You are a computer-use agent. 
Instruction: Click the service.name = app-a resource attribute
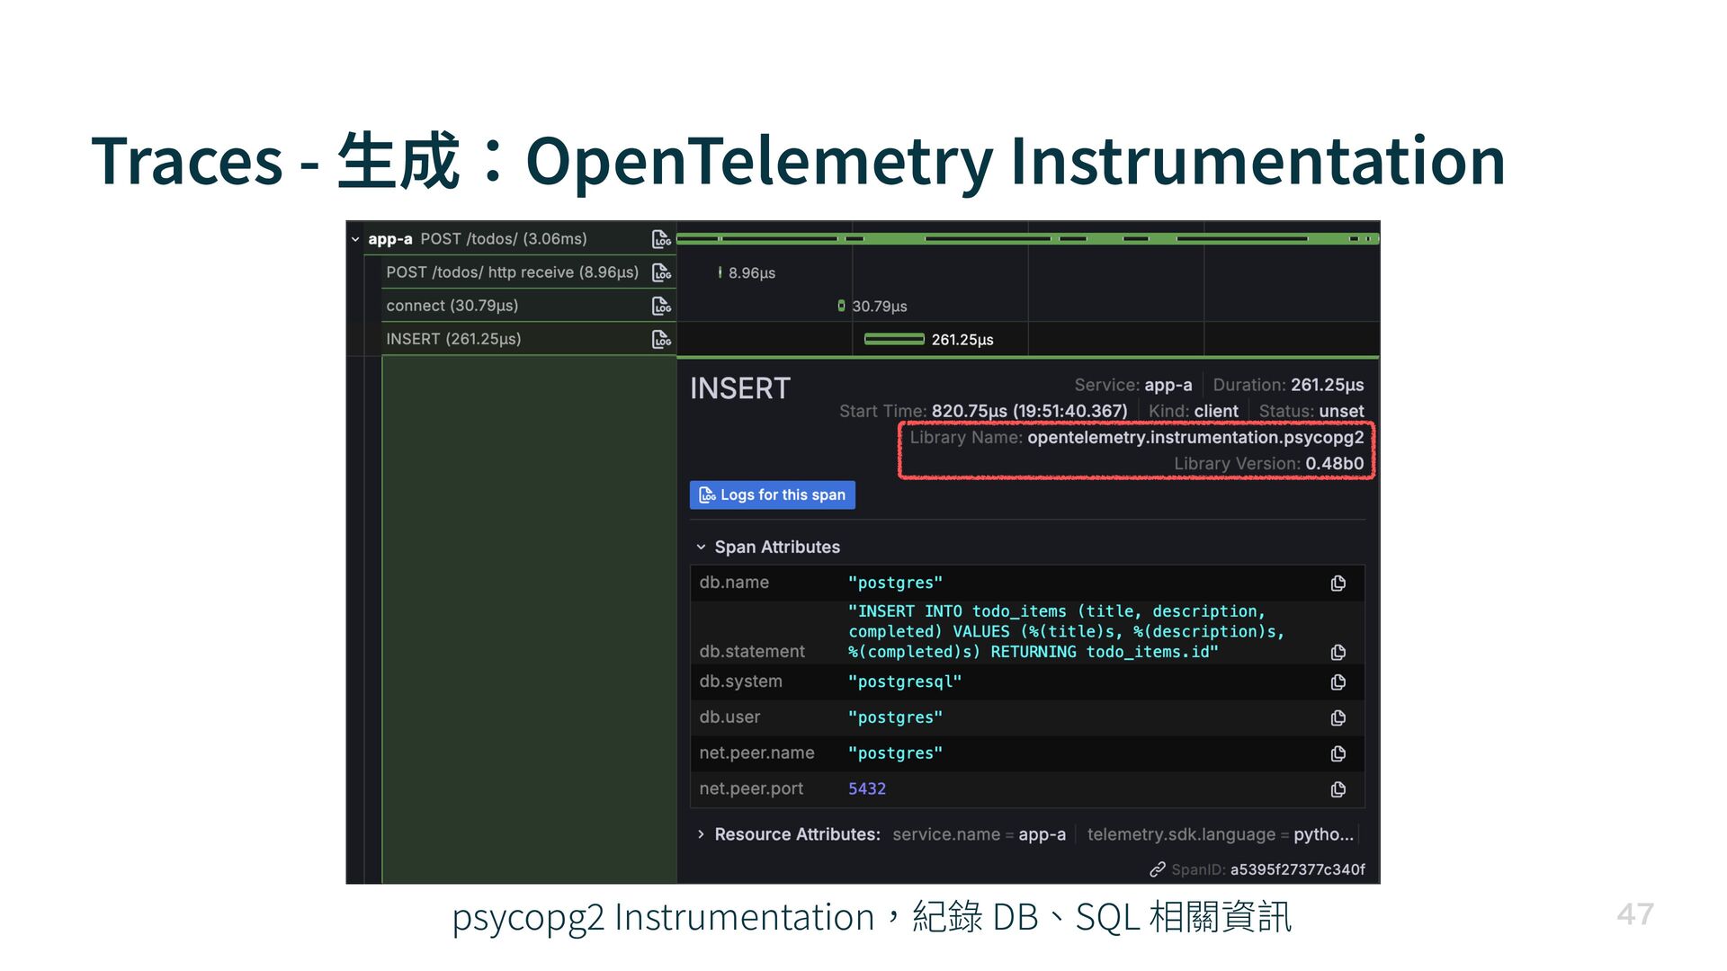point(979,834)
